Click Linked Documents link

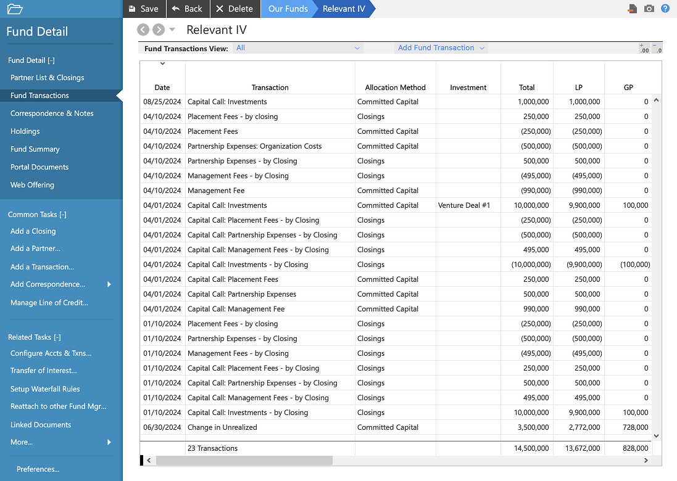tap(41, 425)
